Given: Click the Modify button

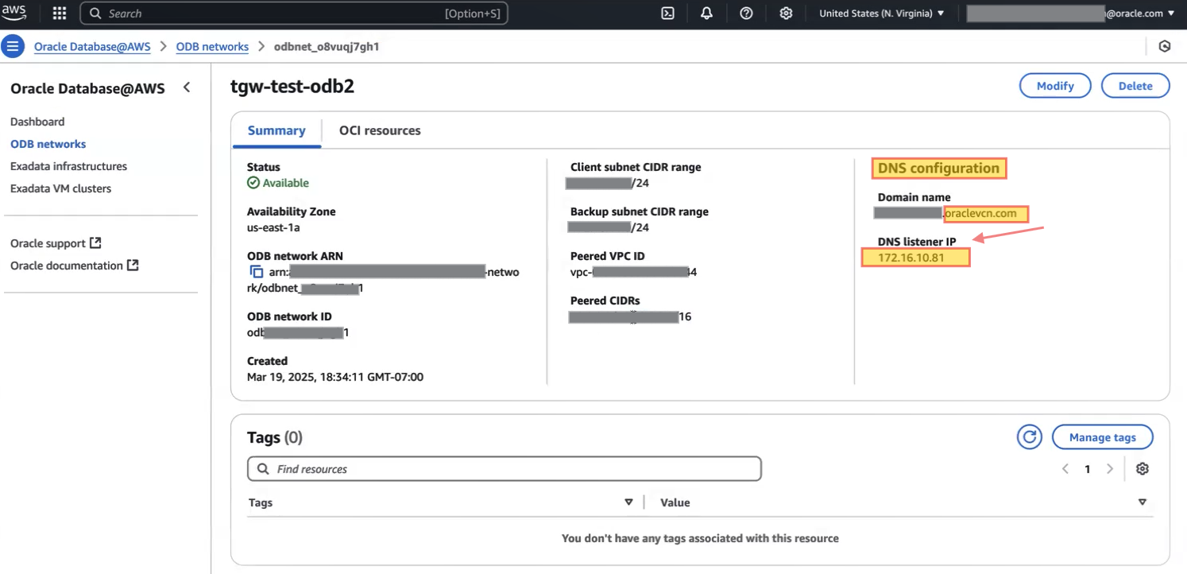Looking at the screenshot, I should [1055, 86].
